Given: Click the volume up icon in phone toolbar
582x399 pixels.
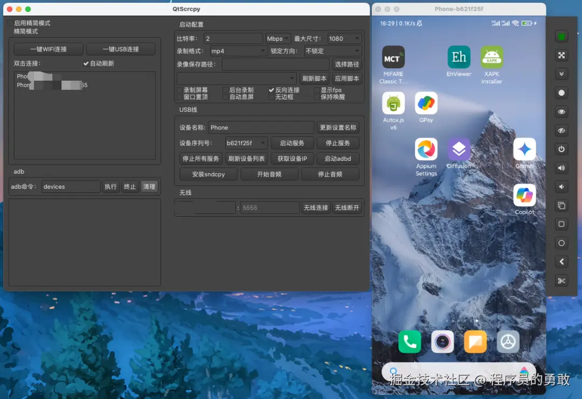Looking at the screenshot, I should [x=561, y=168].
